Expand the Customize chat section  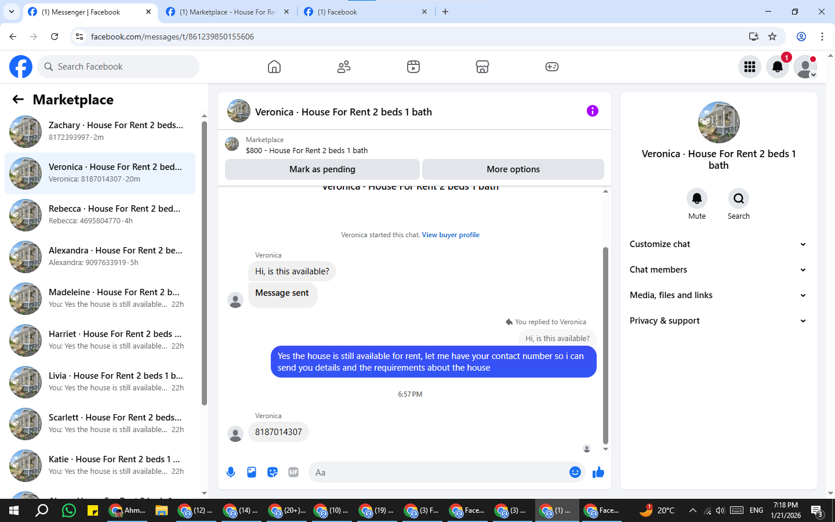718,244
